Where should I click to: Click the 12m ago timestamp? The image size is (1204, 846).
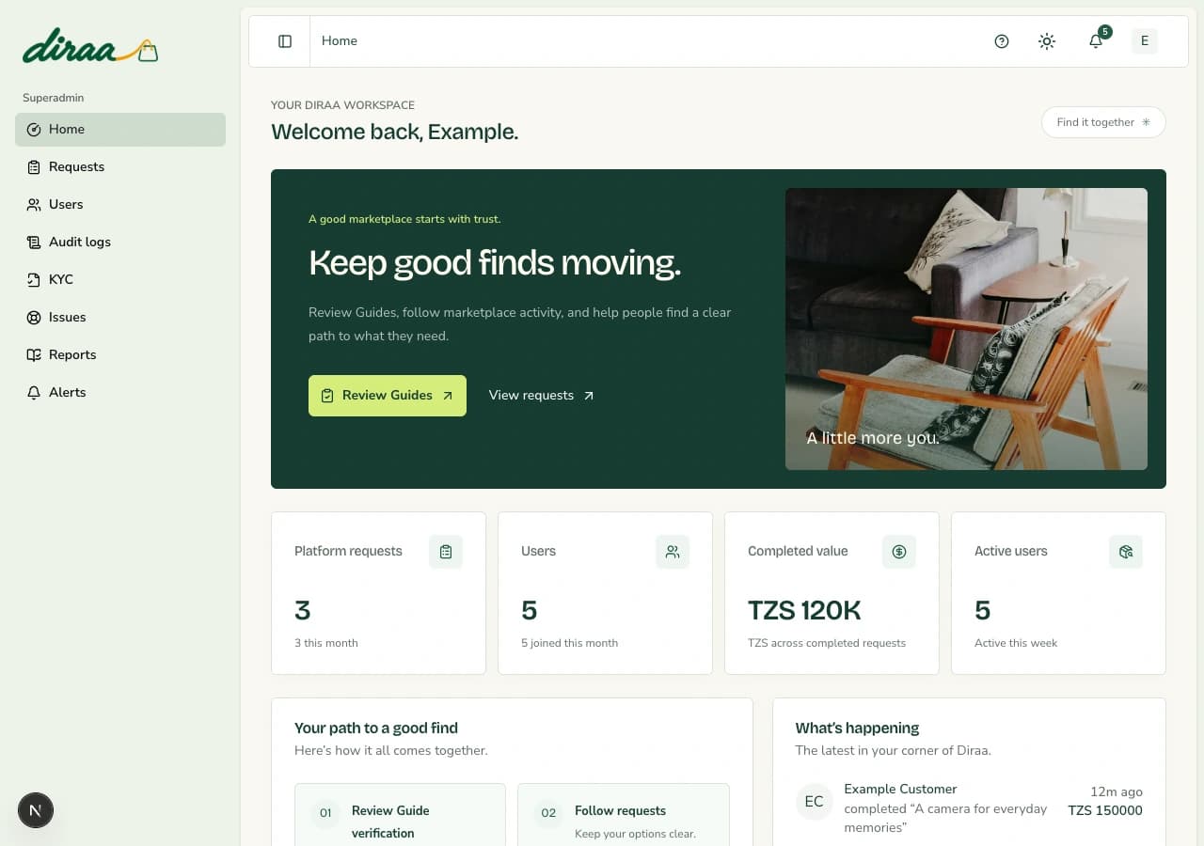pos(1117,792)
